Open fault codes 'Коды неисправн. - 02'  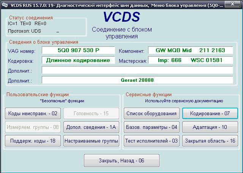33,113
